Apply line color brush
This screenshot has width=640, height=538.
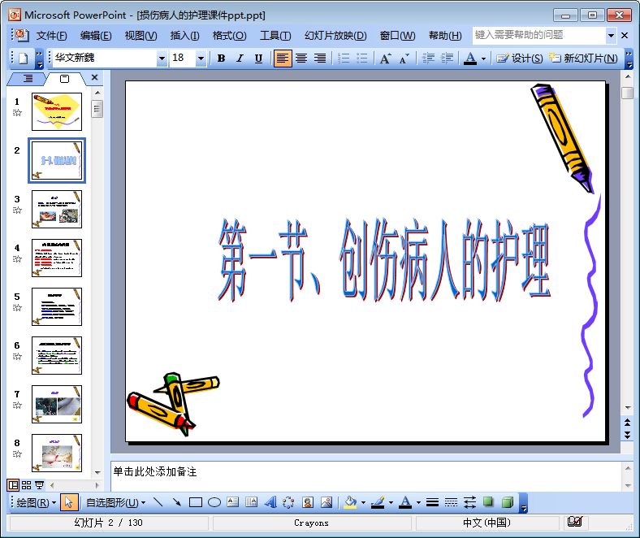point(378,502)
